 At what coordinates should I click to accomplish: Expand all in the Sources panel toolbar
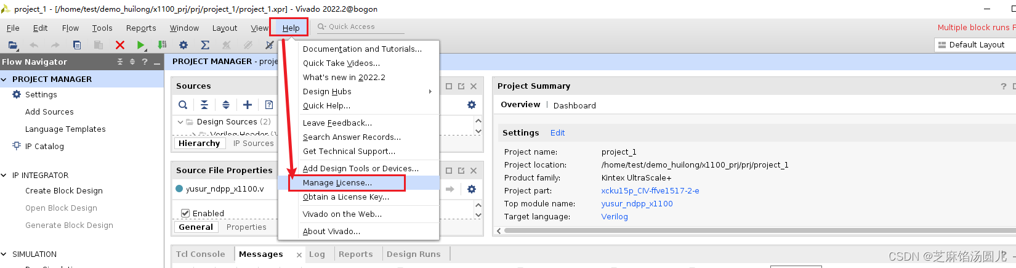coord(226,105)
